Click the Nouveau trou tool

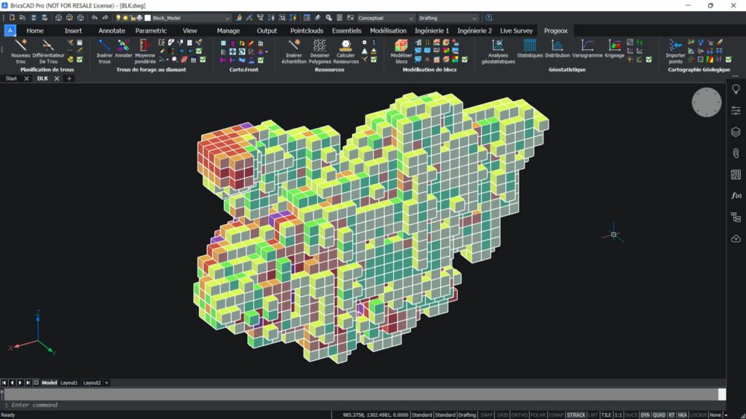pyautogui.click(x=20, y=52)
